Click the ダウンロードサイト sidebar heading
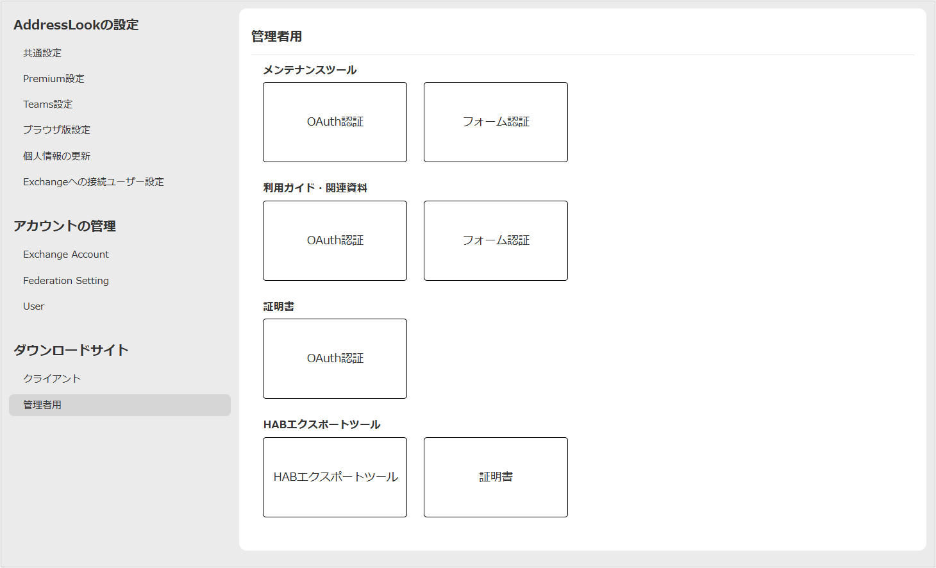The image size is (936, 568). (71, 350)
